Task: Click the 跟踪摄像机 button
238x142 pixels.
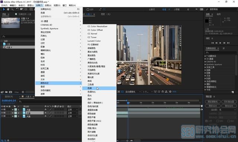Action: 213,101
